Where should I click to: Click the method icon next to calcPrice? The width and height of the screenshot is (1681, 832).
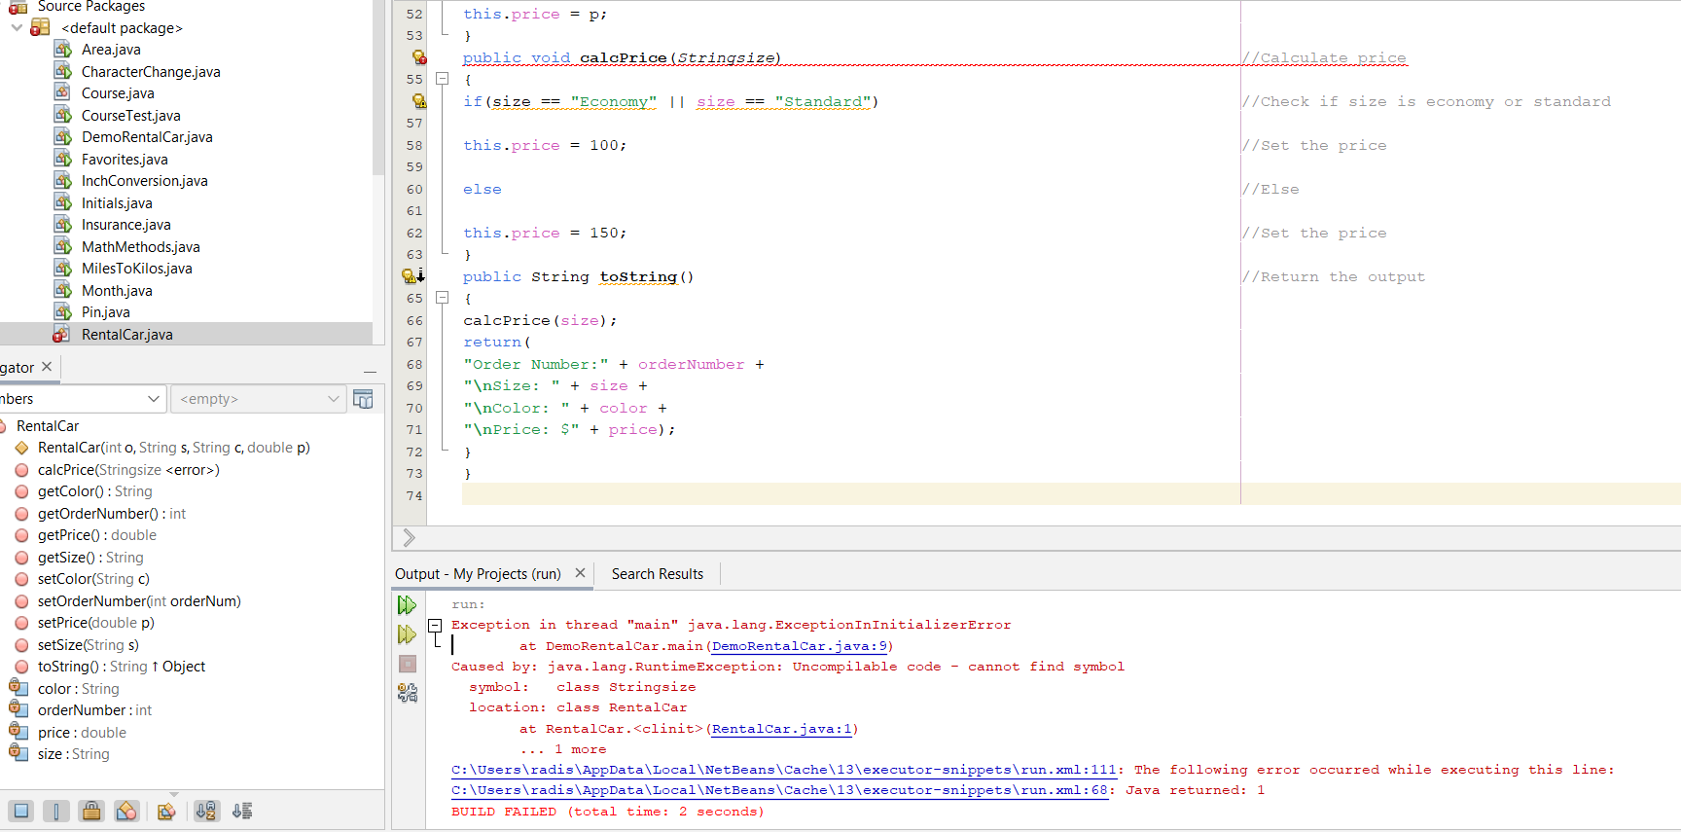pos(21,470)
